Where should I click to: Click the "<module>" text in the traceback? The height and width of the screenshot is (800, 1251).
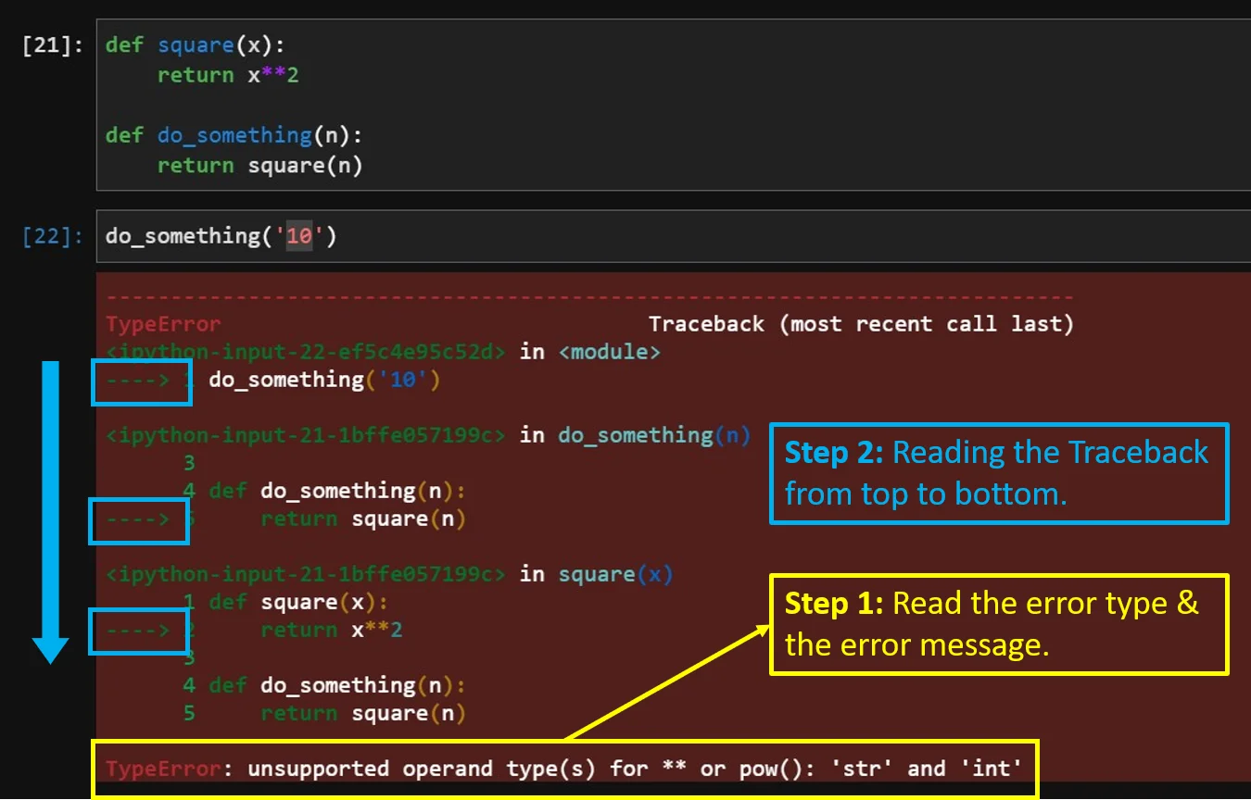[610, 353]
